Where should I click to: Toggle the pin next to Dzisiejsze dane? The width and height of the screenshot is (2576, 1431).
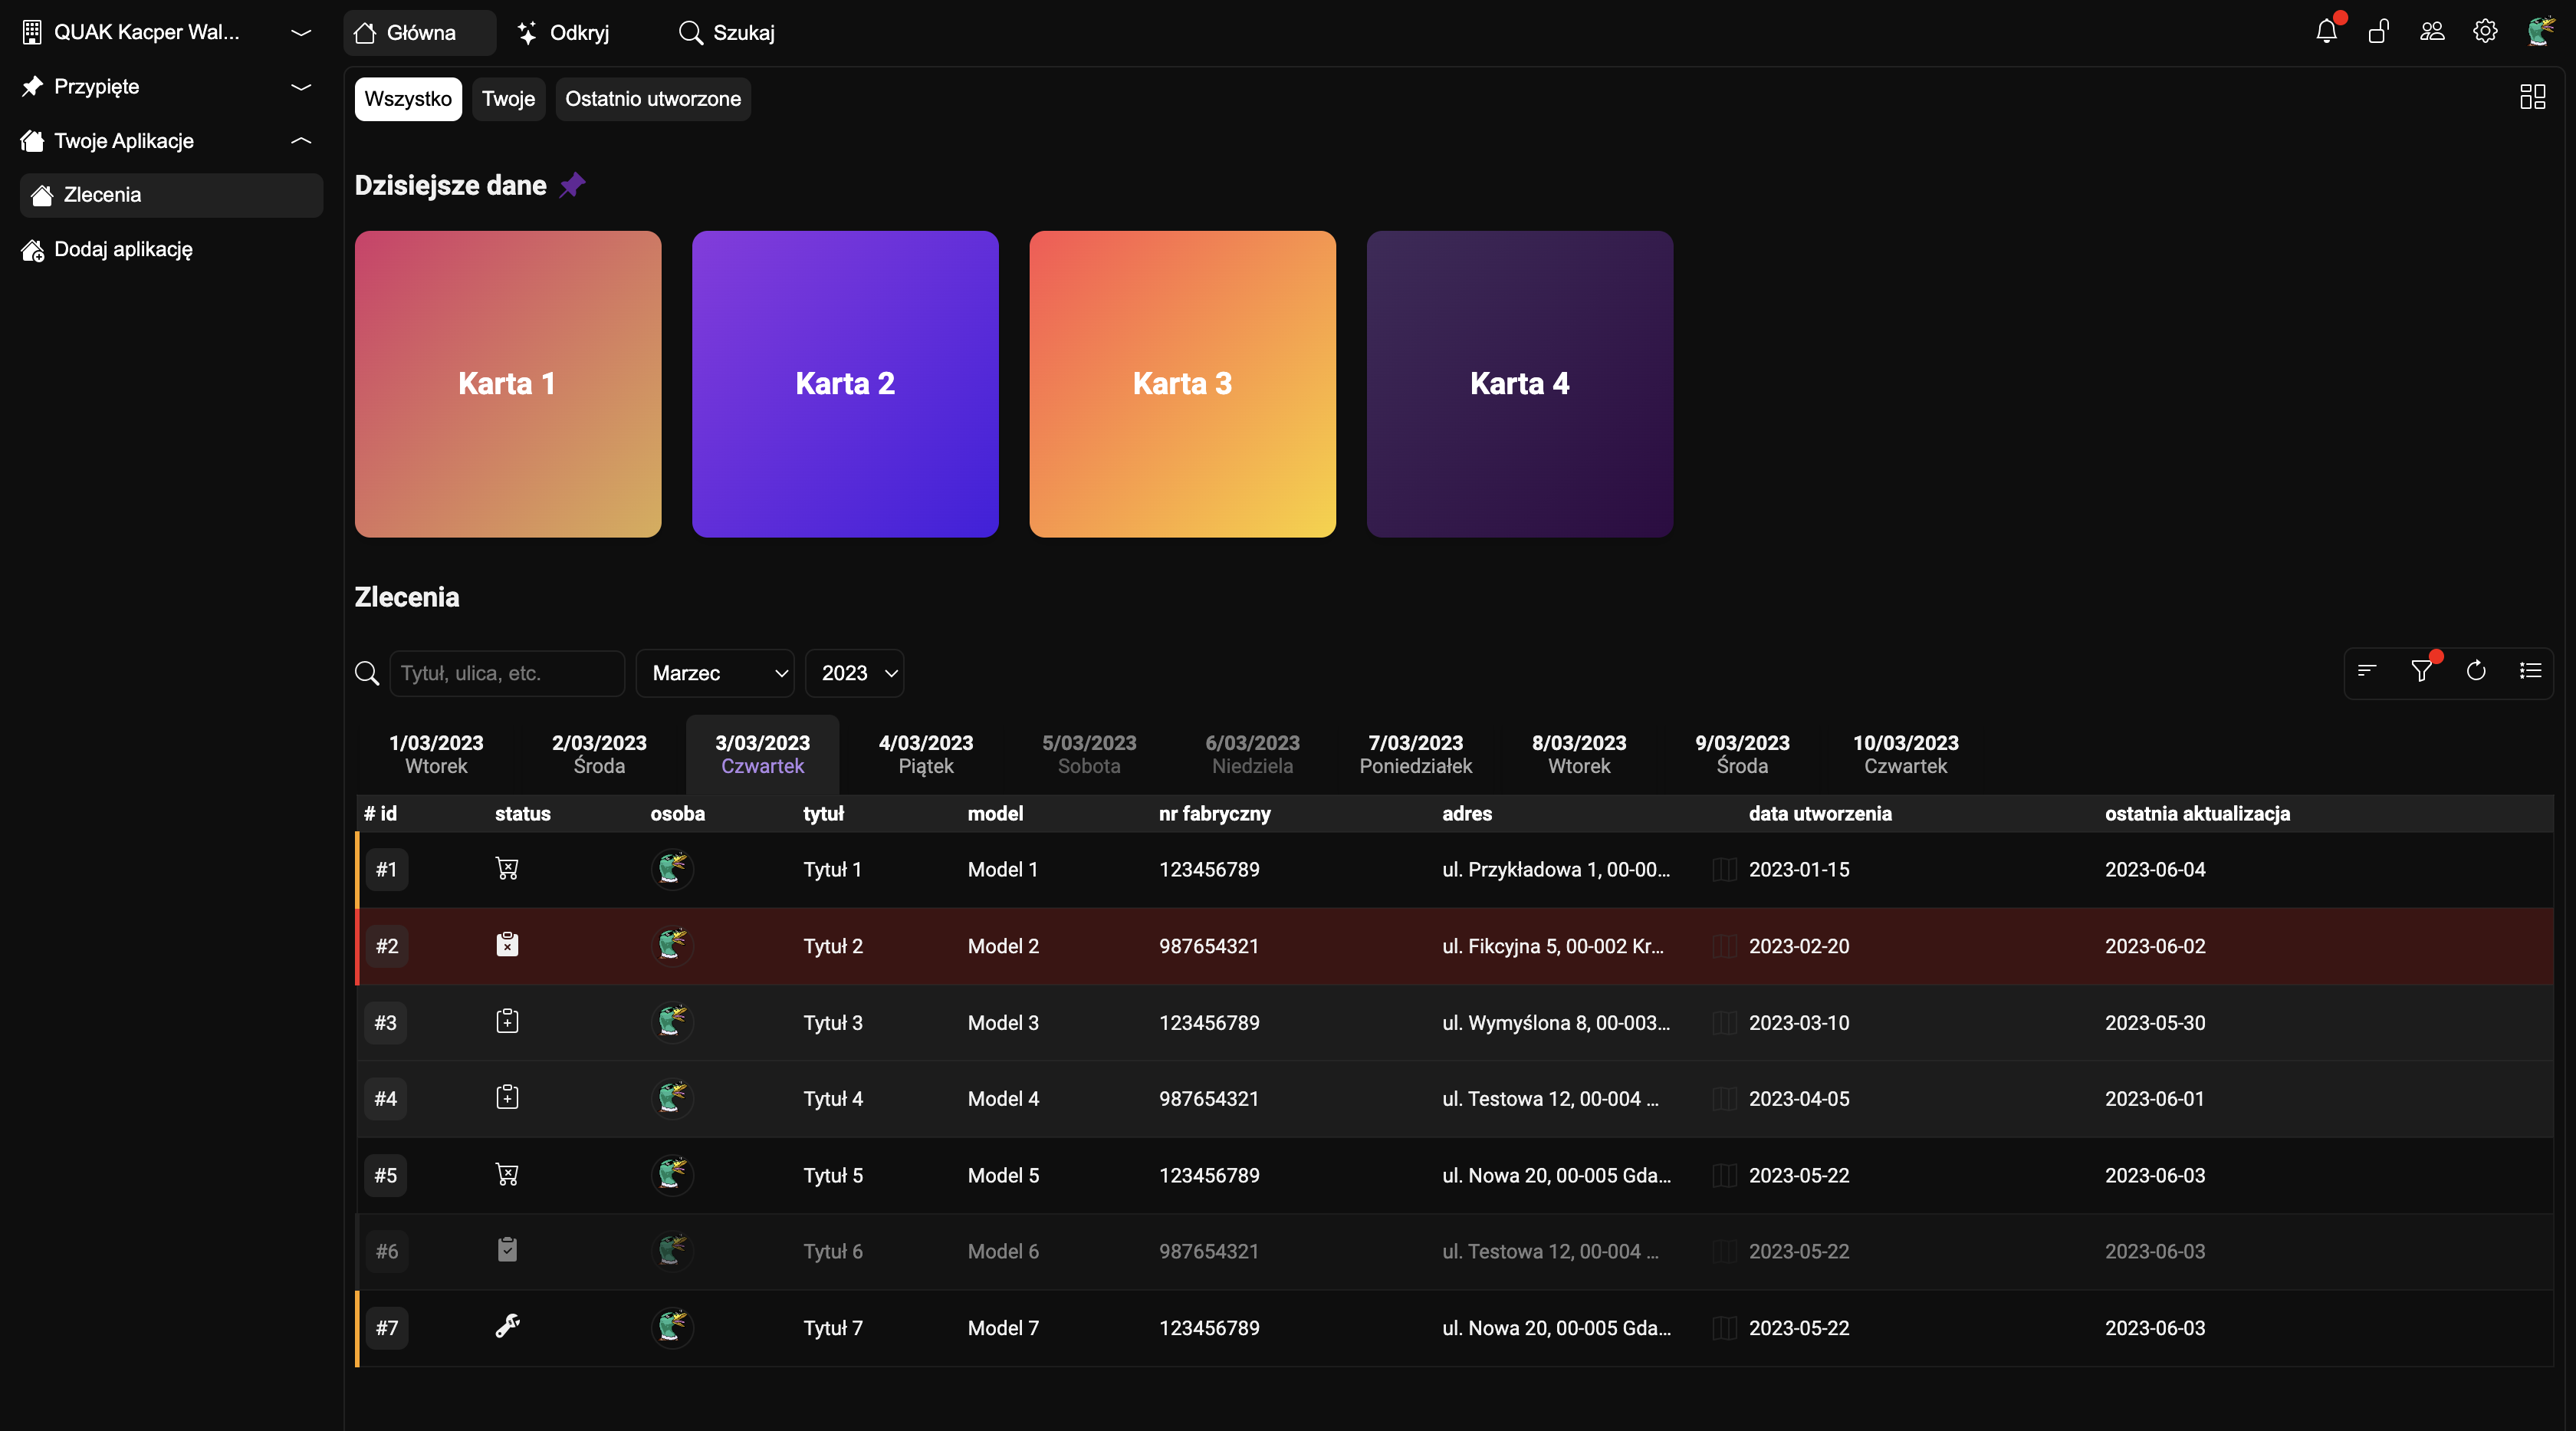[x=572, y=185]
